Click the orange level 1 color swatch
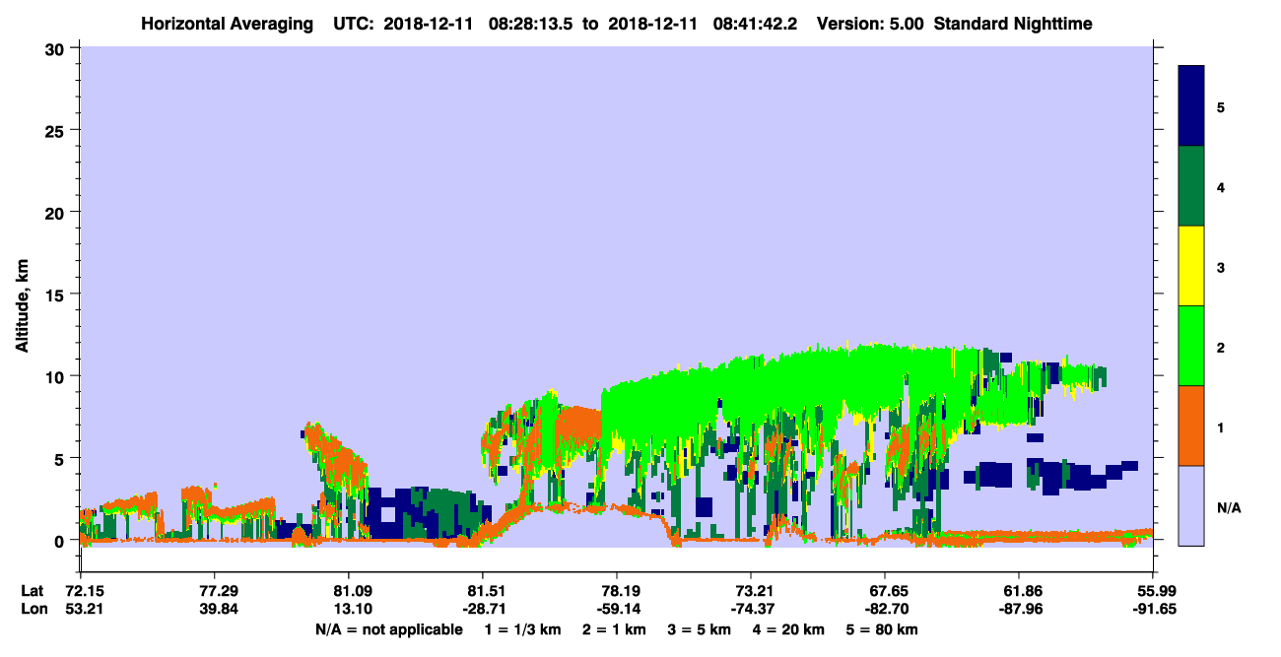1281x657 pixels. pos(1191,426)
